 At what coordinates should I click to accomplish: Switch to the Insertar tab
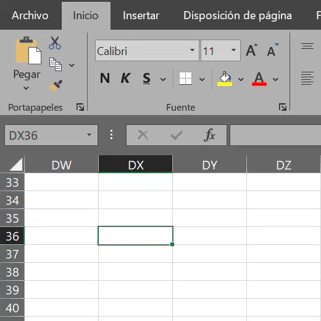click(x=141, y=15)
